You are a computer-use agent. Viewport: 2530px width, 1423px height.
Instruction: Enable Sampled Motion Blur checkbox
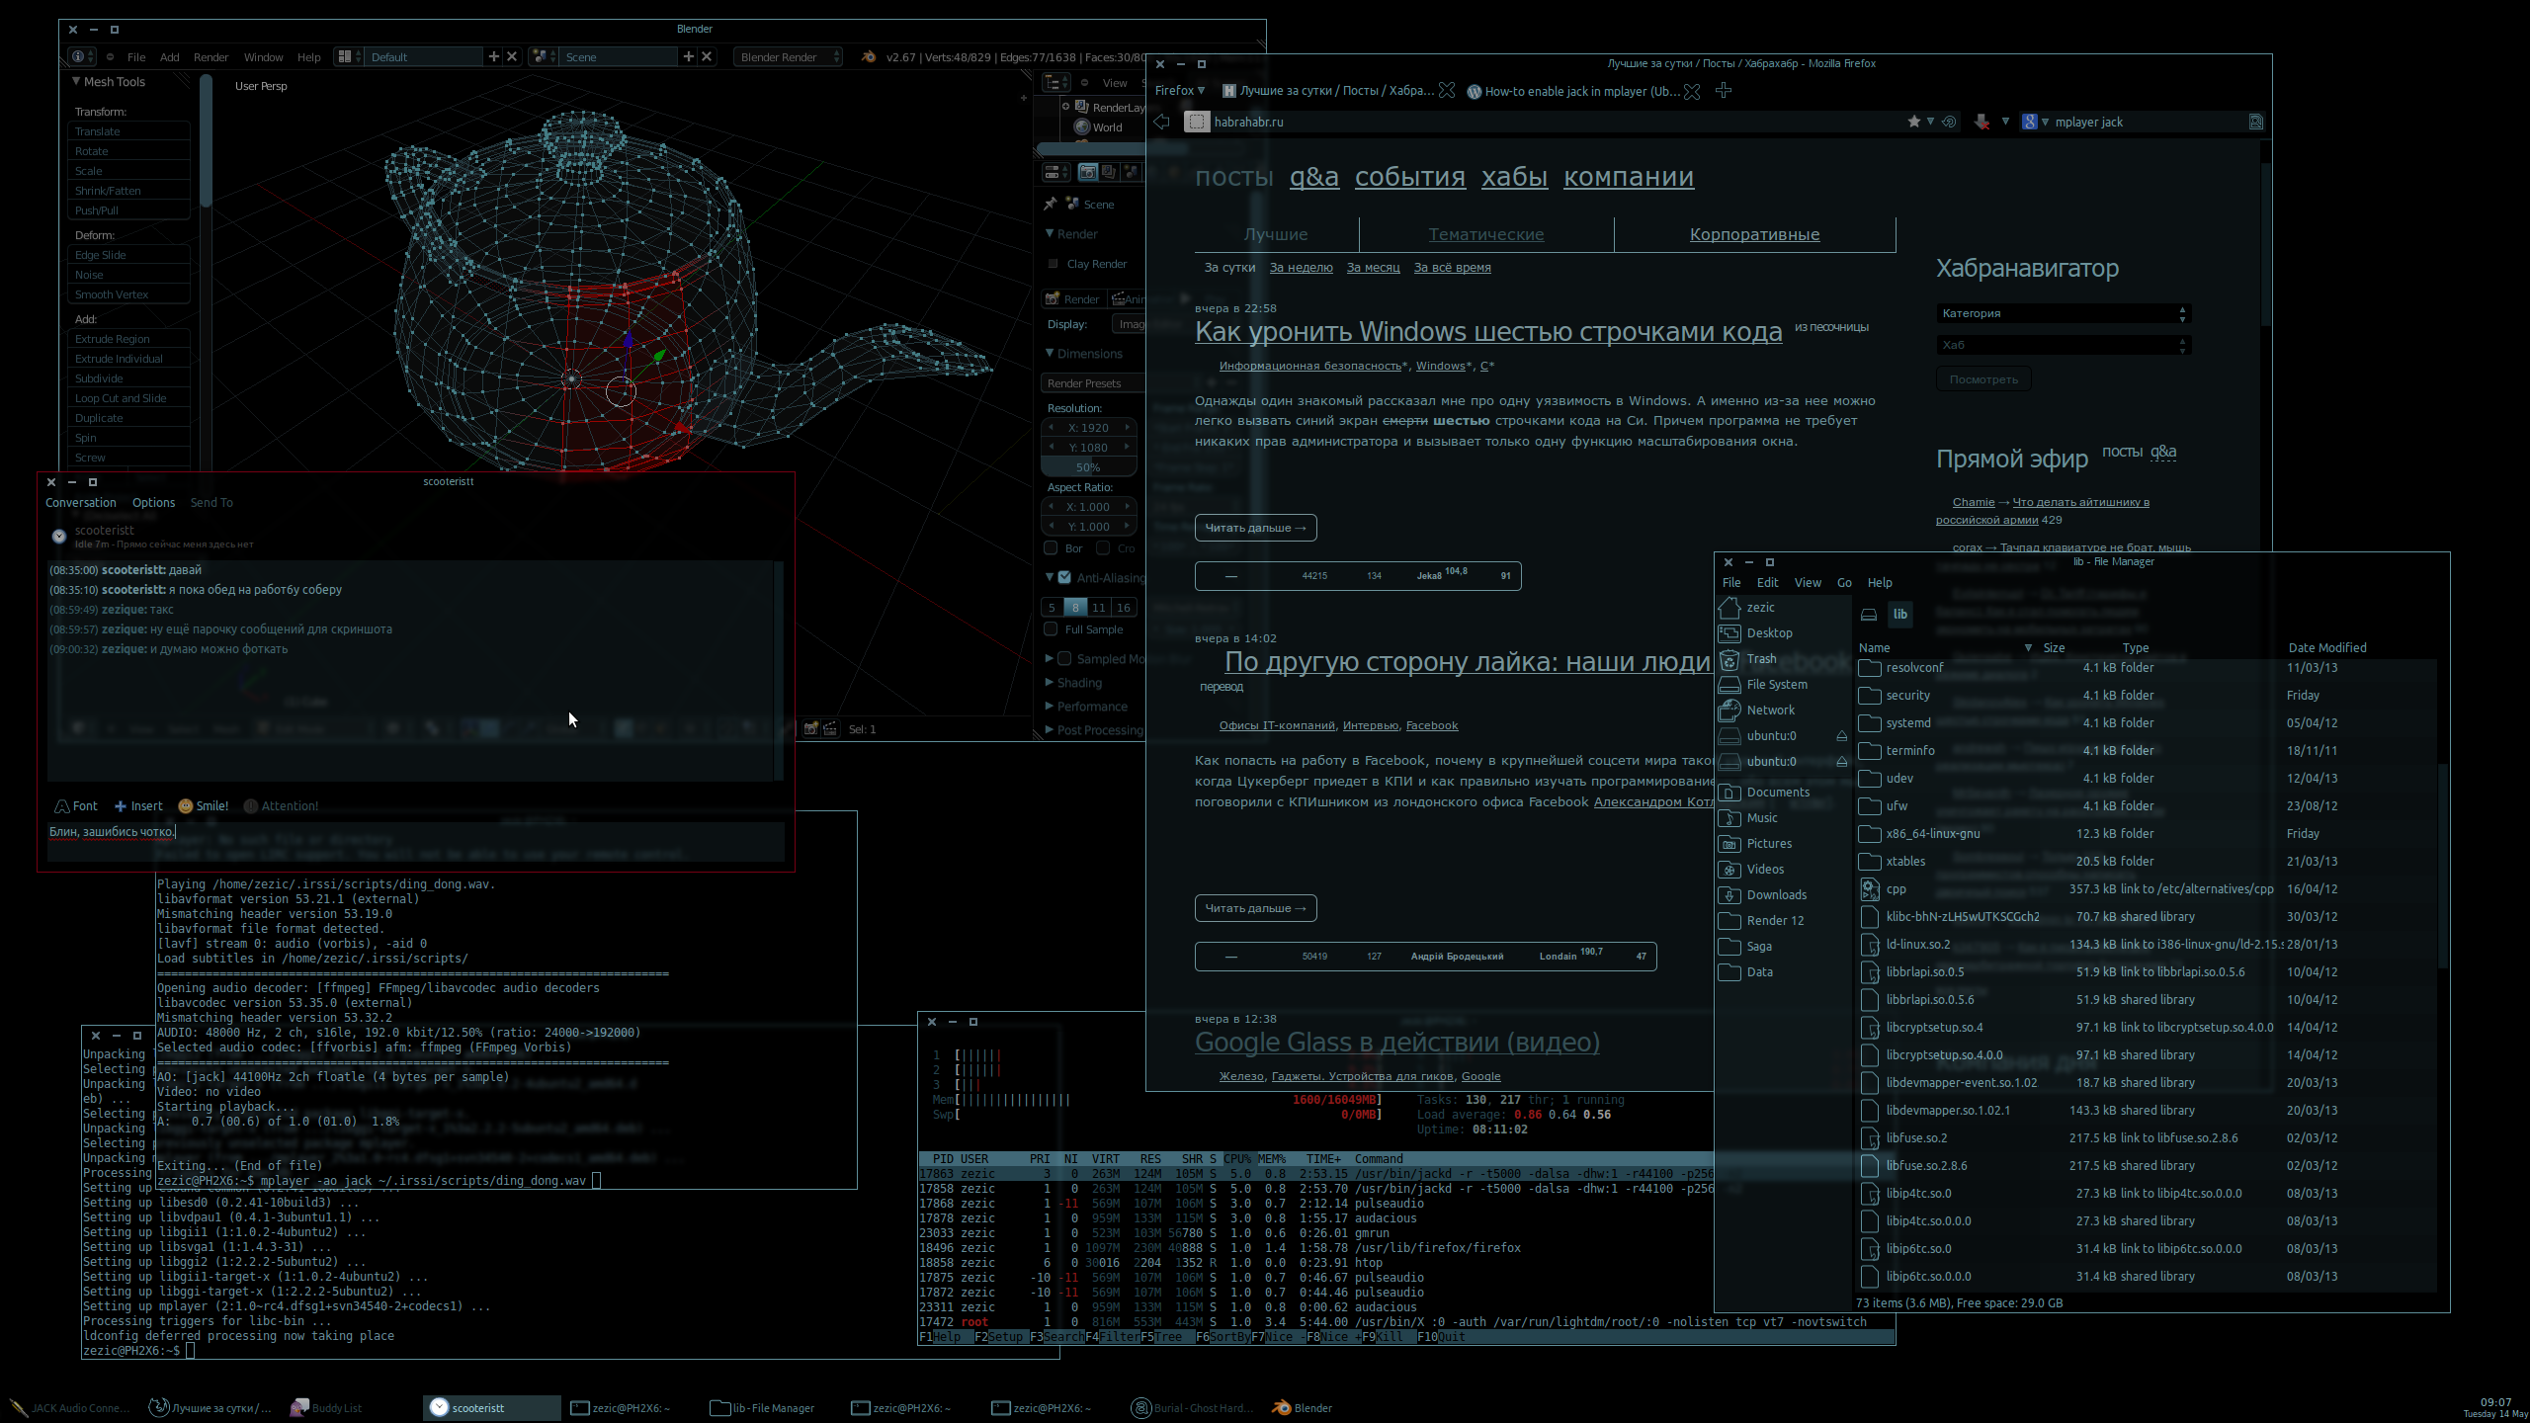1064,659
